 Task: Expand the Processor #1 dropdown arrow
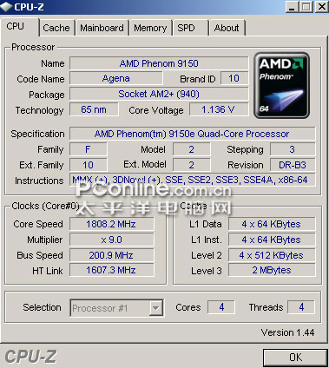[156, 308]
